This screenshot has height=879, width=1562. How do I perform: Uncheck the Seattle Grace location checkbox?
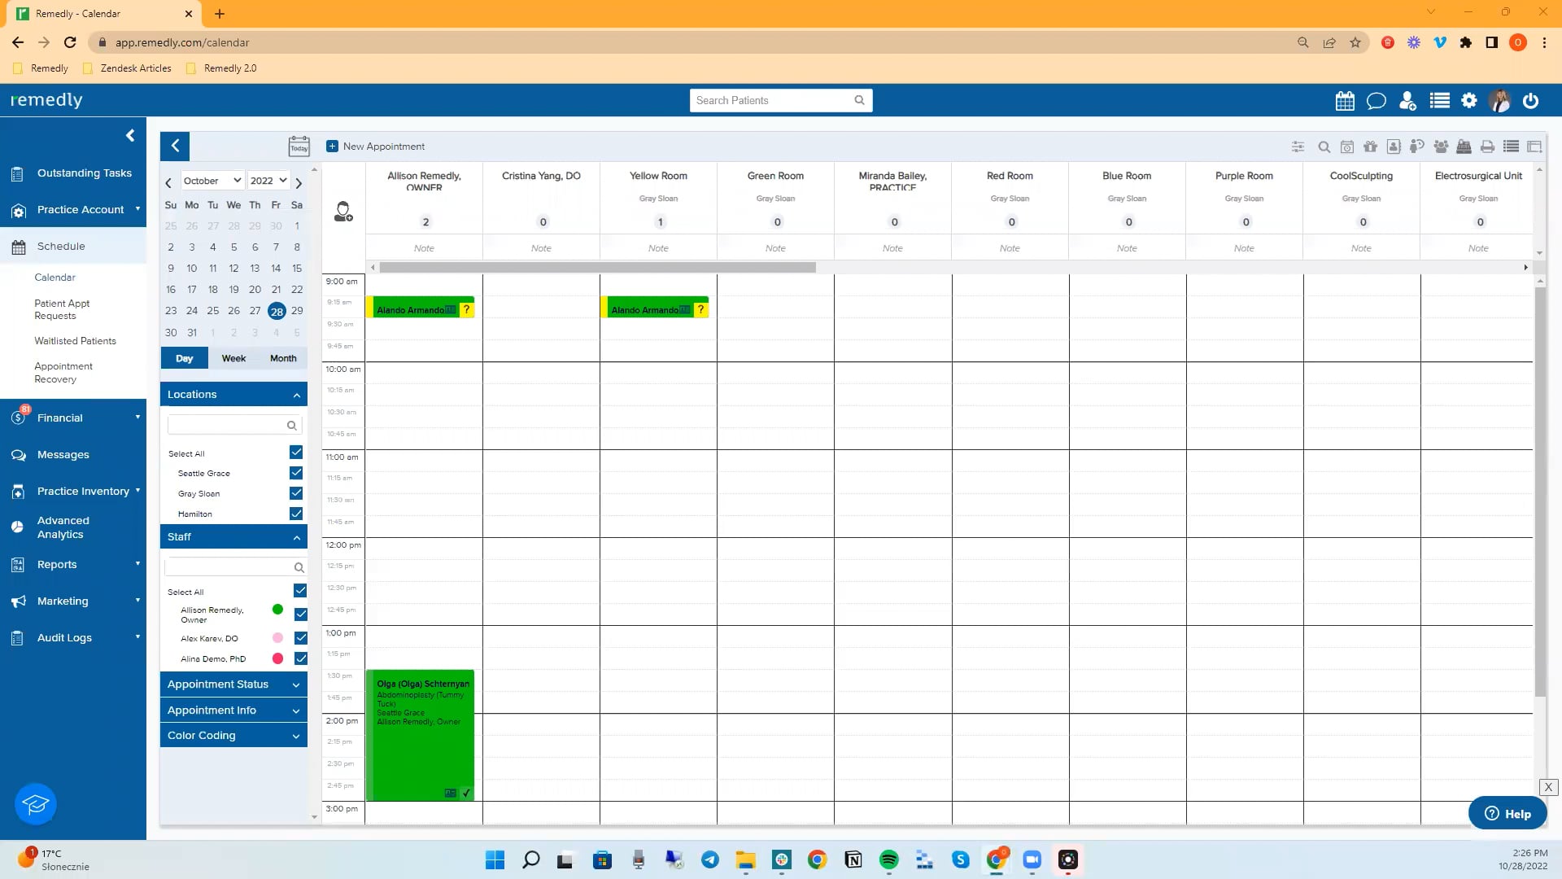(x=296, y=473)
